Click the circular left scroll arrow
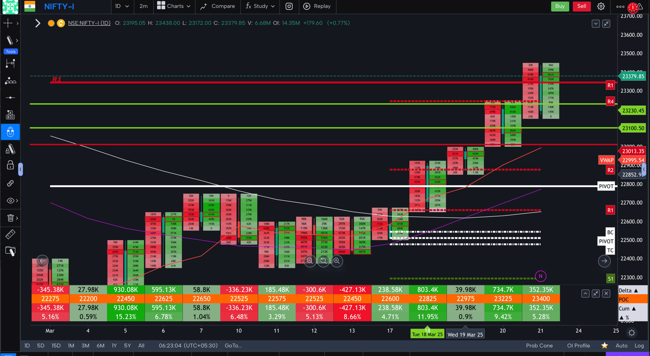650x356 pixels. pos(42,260)
